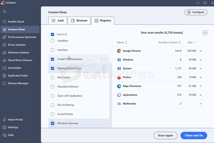Open the hamburger menu icon
This screenshot has height=143, width=214.
pyautogui.click(x=4, y=12)
